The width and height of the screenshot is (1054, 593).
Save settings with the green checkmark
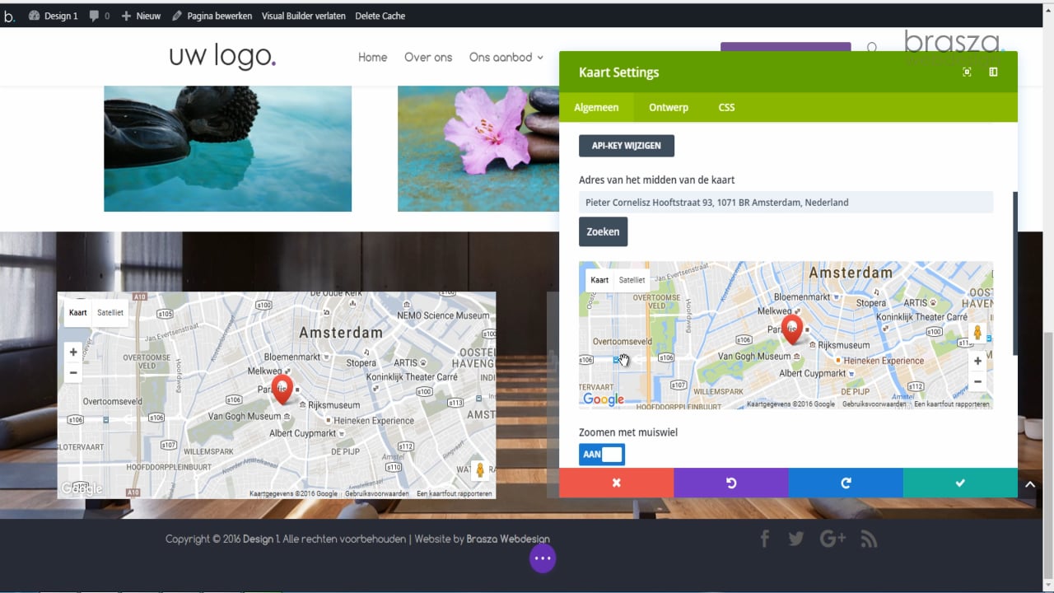pyautogui.click(x=960, y=483)
